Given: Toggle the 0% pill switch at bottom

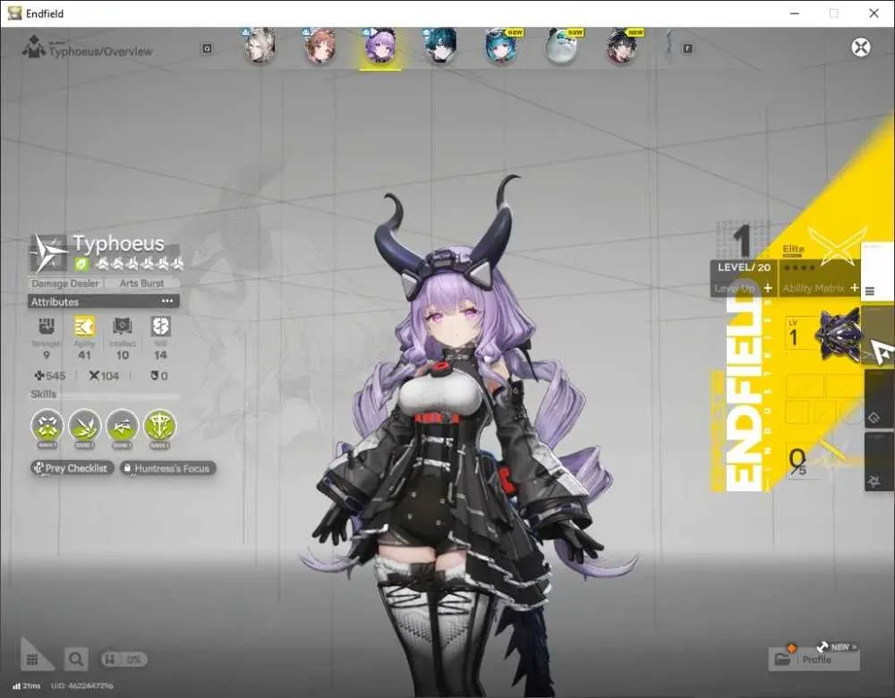Looking at the screenshot, I should point(124,660).
